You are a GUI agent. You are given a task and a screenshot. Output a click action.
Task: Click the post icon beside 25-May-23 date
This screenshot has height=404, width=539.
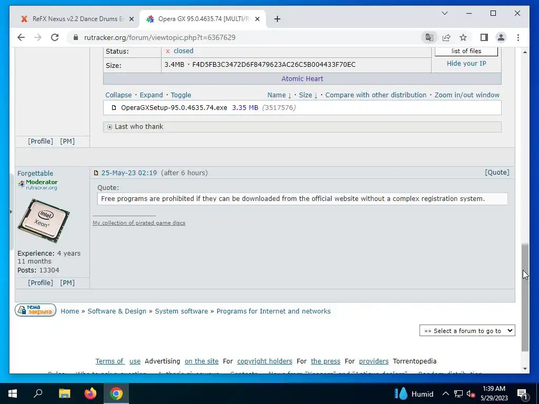pos(96,173)
